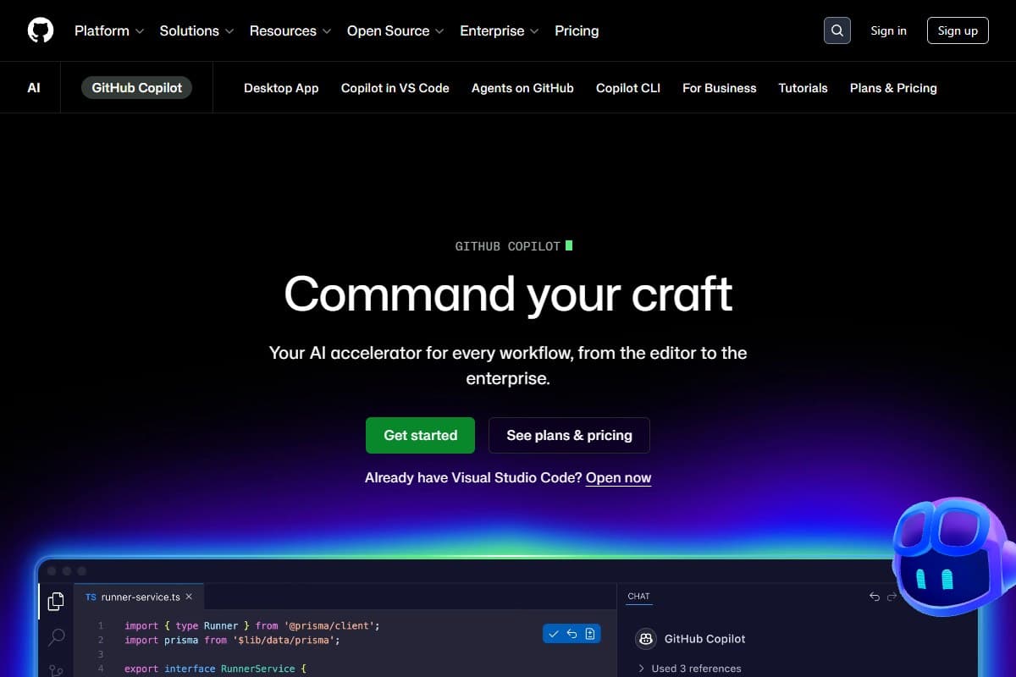Open the For Business page
Image resolution: width=1016 pixels, height=677 pixels.
pos(720,88)
